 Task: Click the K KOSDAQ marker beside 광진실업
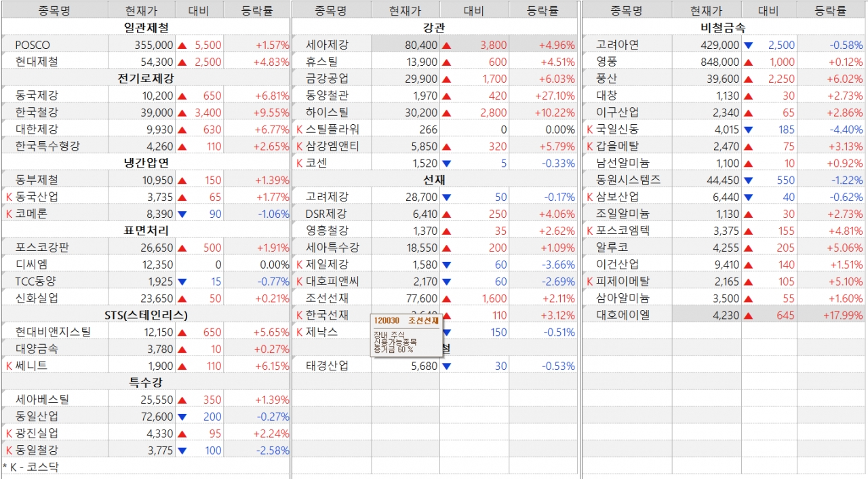point(9,434)
